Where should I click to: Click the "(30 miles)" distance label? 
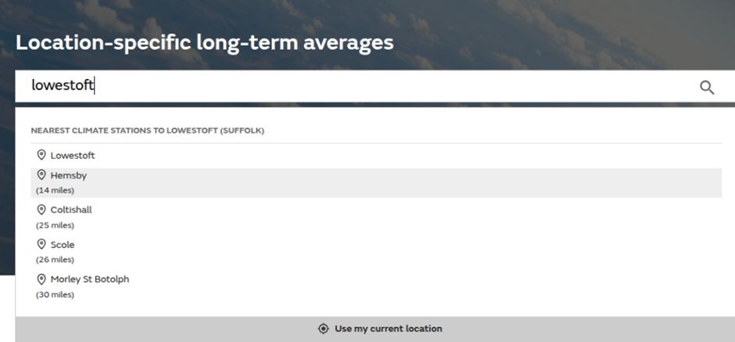pos(55,294)
